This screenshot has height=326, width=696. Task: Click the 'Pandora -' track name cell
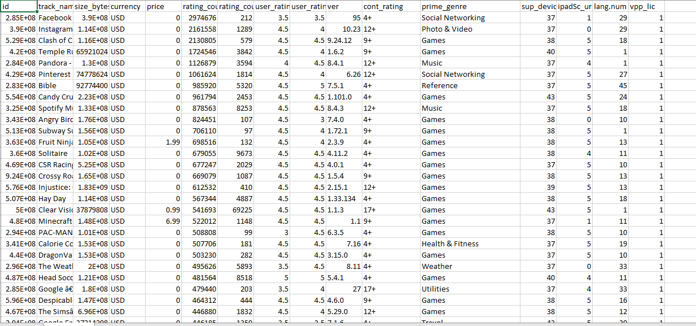click(x=55, y=63)
